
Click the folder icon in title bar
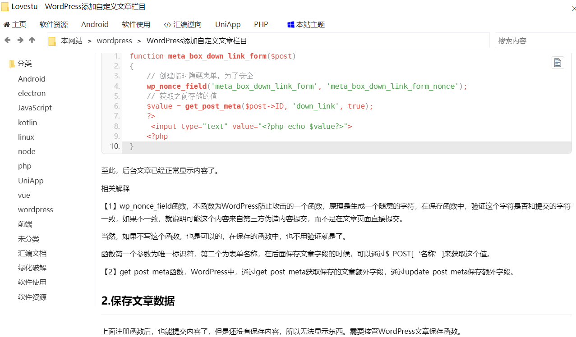[x=5, y=7]
